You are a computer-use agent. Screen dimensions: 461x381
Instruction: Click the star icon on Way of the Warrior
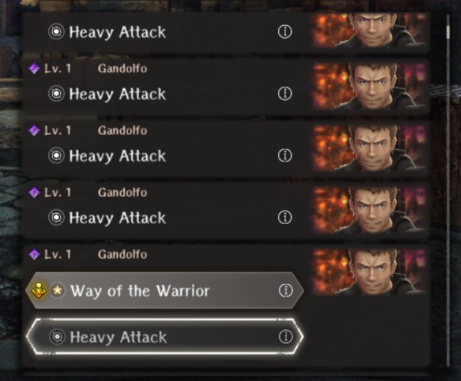[x=57, y=291]
